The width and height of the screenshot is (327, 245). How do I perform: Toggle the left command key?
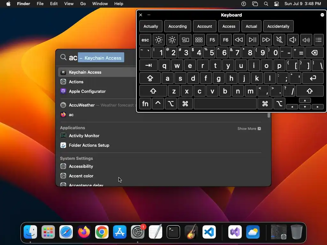(185, 104)
